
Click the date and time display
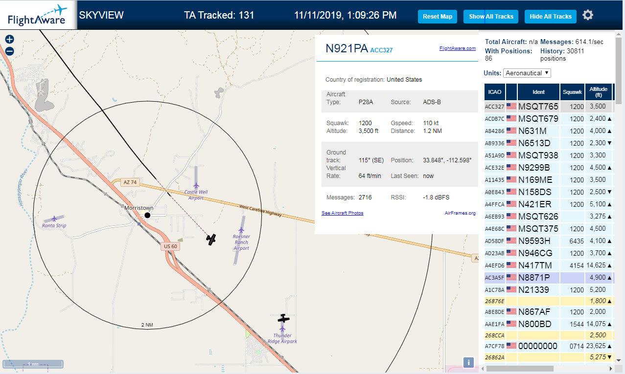tap(346, 15)
